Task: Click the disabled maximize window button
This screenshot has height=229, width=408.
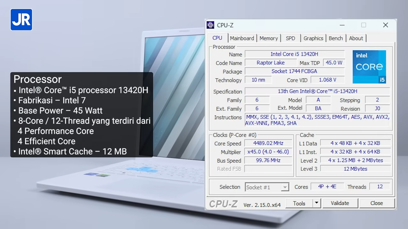Action: pyautogui.click(x=364, y=25)
